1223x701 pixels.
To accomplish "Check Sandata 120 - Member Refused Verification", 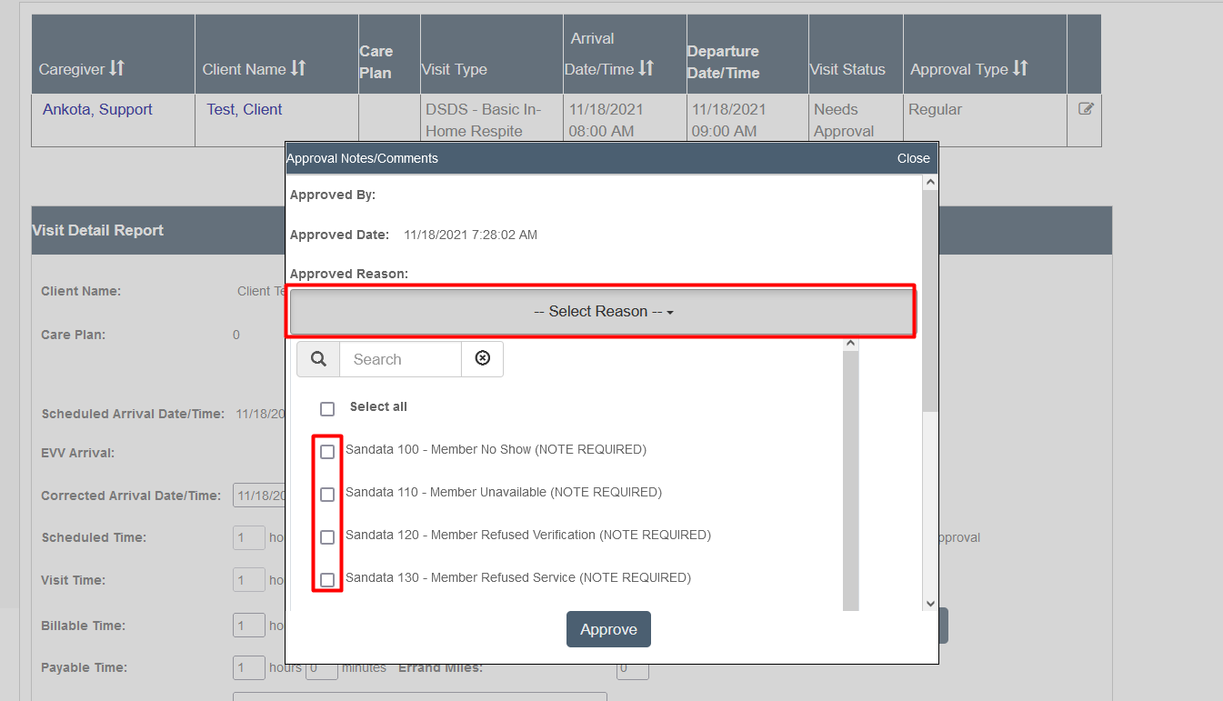I will click(x=327, y=536).
